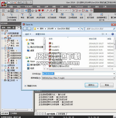The height and width of the screenshot is (118, 116).
Task: Click the undo arrow in the toolbar
Action: [x=61, y=11]
